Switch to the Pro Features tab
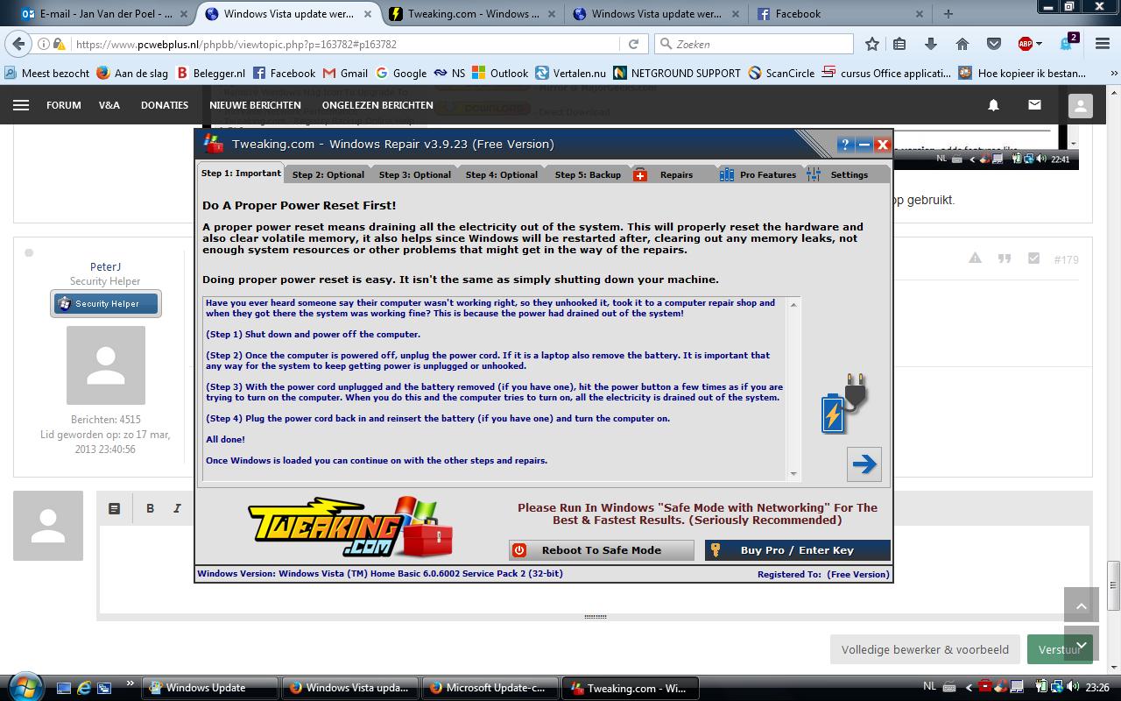The height and width of the screenshot is (701, 1121). pos(758,174)
